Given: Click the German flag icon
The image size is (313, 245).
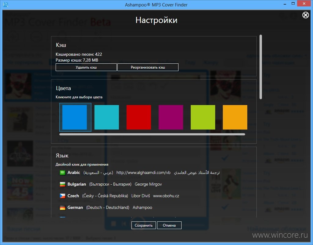Looking at the screenshot, I should tap(62, 207).
